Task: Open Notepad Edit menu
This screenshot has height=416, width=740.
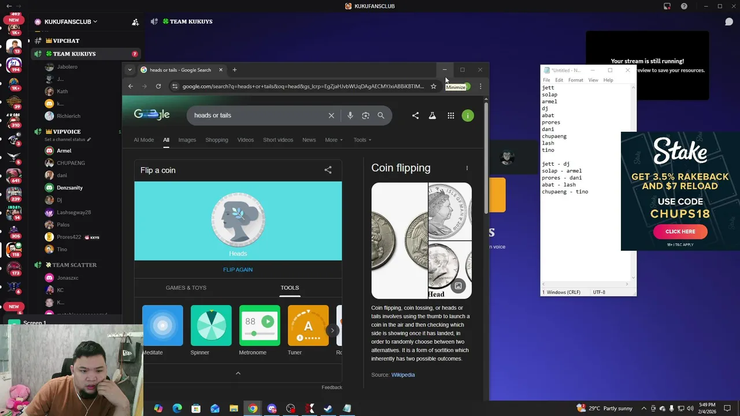Action: (559, 80)
